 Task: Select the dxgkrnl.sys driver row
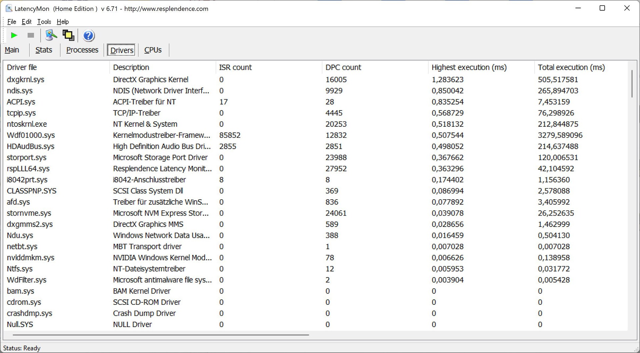(26, 80)
